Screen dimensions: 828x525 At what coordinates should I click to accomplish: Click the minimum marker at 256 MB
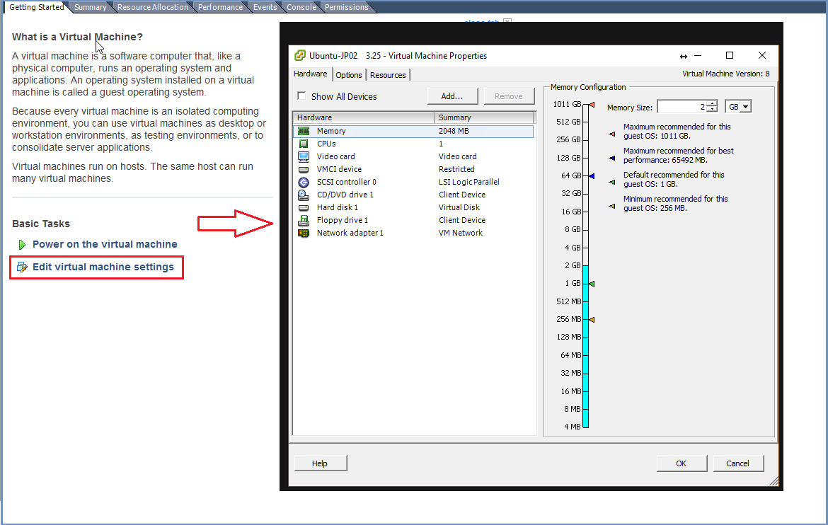(592, 320)
